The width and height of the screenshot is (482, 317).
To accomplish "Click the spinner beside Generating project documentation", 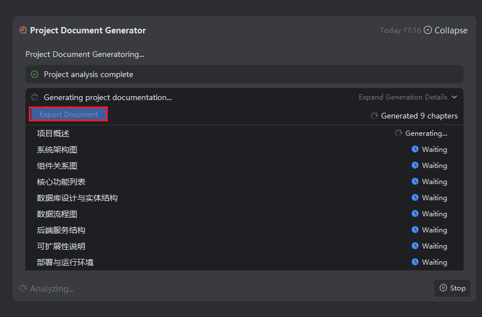I will [x=35, y=97].
